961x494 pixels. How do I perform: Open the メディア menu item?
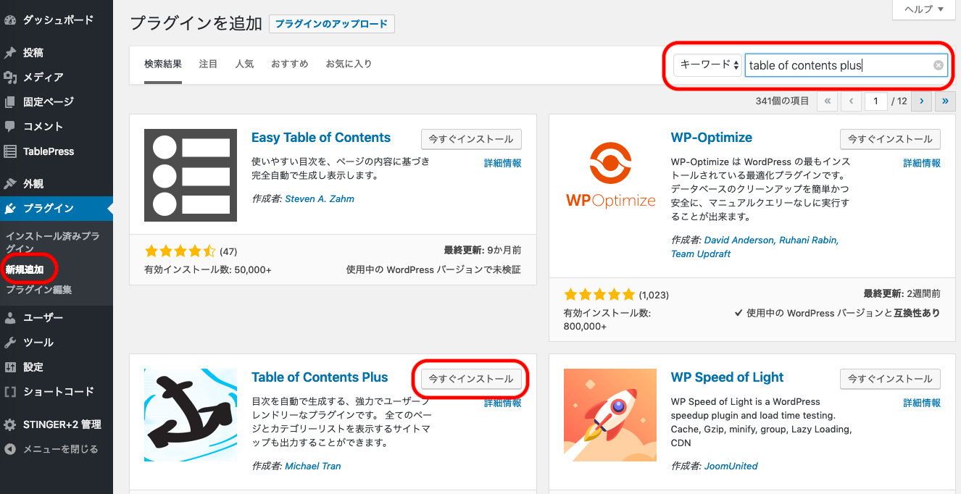point(57,77)
